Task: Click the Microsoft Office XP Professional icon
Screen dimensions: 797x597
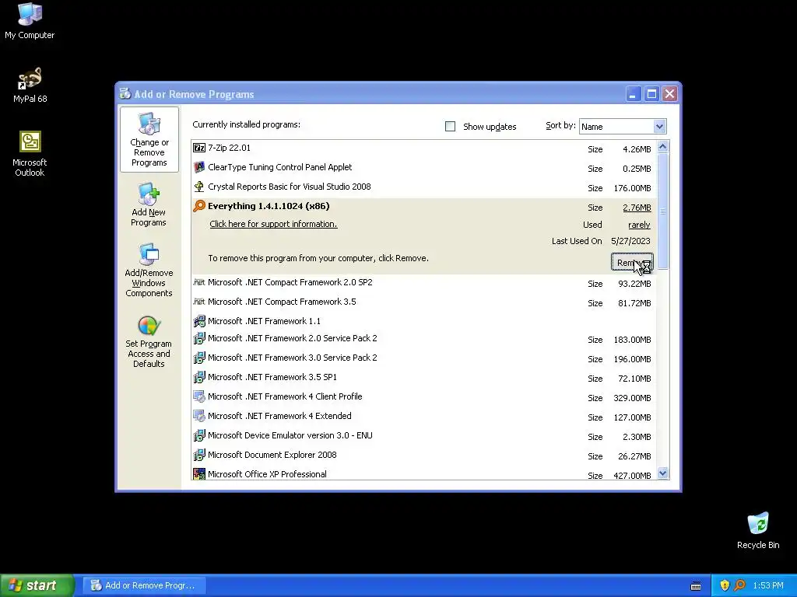Action: pyautogui.click(x=199, y=473)
